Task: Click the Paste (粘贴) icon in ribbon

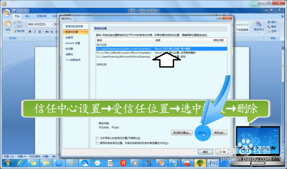Action: [x=8, y=24]
